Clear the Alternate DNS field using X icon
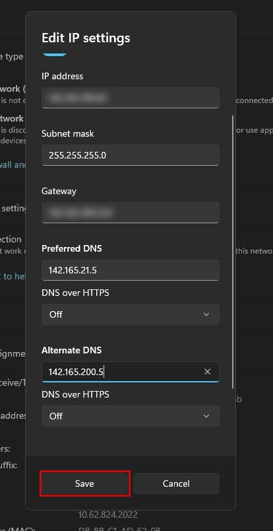This screenshot has width=273, height=531. [207, 372]
